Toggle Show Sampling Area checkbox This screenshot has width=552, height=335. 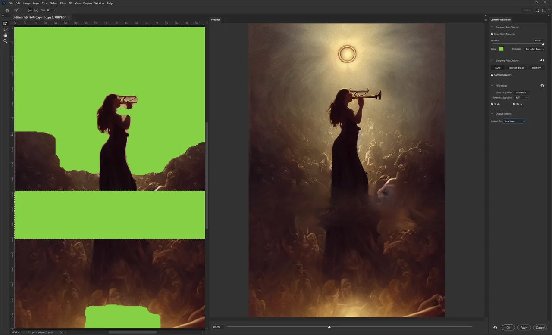coord(492,34)
